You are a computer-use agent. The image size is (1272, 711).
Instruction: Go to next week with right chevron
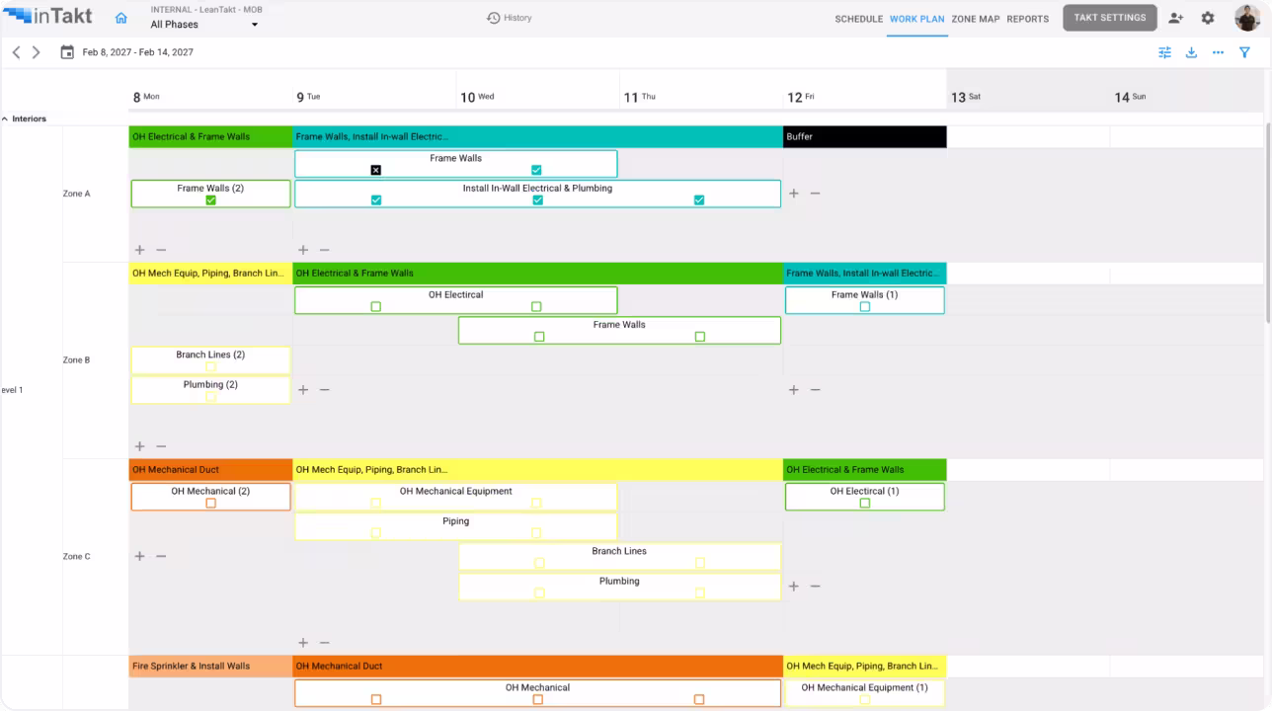pyautogui.click(x=37, y=52)
